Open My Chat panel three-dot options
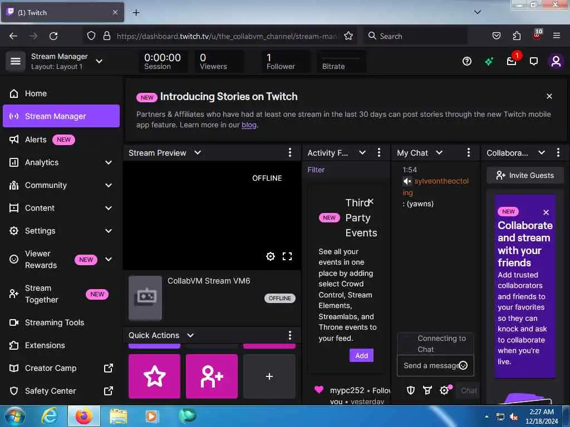The width and height of the screenshot is (570, 427). tap(468, 152)
